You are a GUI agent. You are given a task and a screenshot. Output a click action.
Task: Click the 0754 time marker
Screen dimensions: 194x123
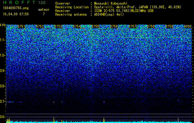pos(77,26)
